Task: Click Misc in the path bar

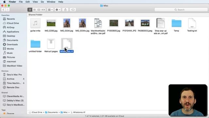Action: (x=64, y=112)
